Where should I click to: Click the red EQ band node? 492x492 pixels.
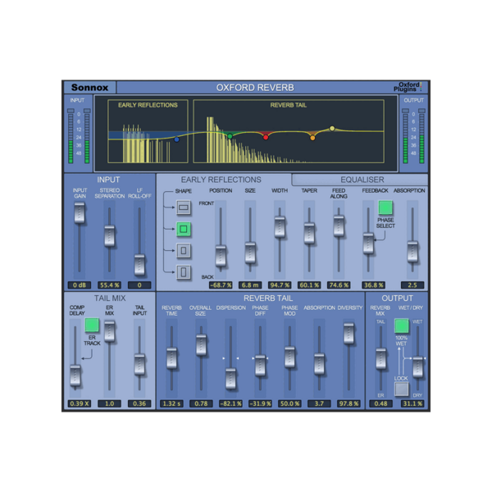[x=266, y=137]
